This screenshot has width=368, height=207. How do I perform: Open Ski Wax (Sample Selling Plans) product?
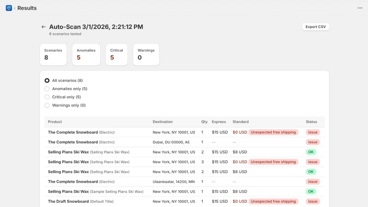click(96, 191)
